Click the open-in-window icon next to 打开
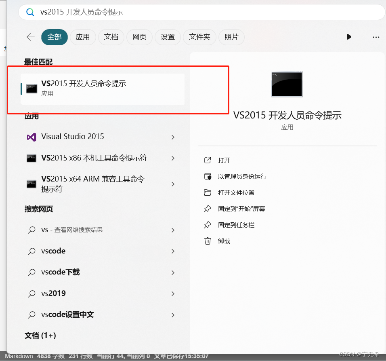386x361 pixels. pos(208,160)
